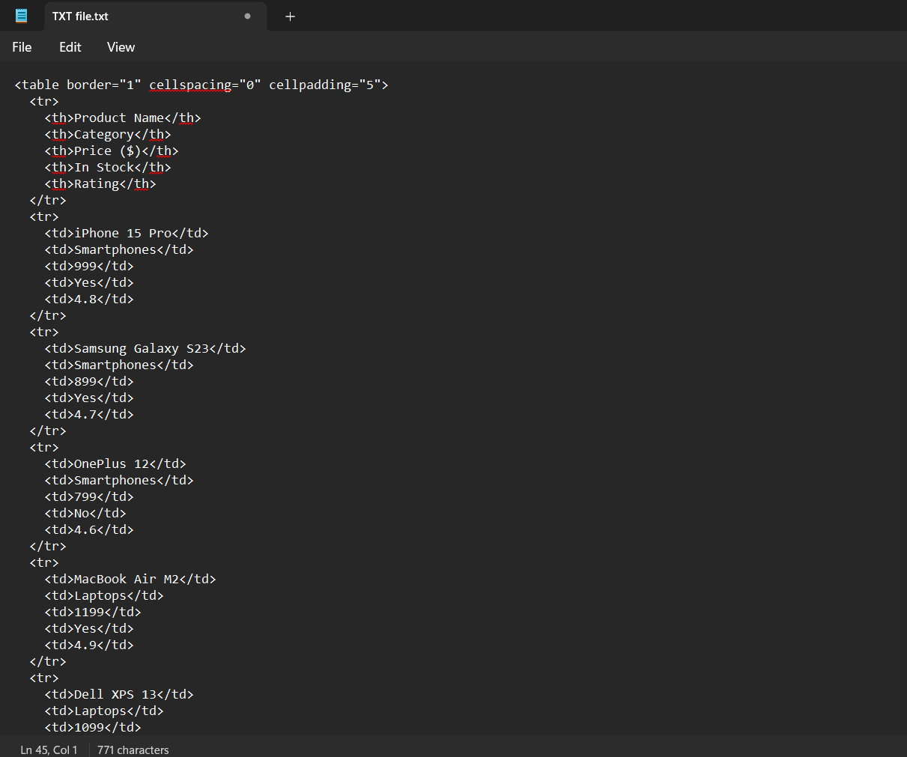907x757 pixels.
Task: Click the 771 characters count in status bar
Action: 133,750
